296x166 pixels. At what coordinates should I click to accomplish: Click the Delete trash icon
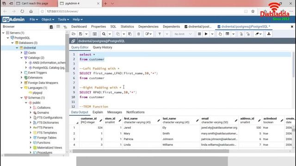(x=139, y=34)
